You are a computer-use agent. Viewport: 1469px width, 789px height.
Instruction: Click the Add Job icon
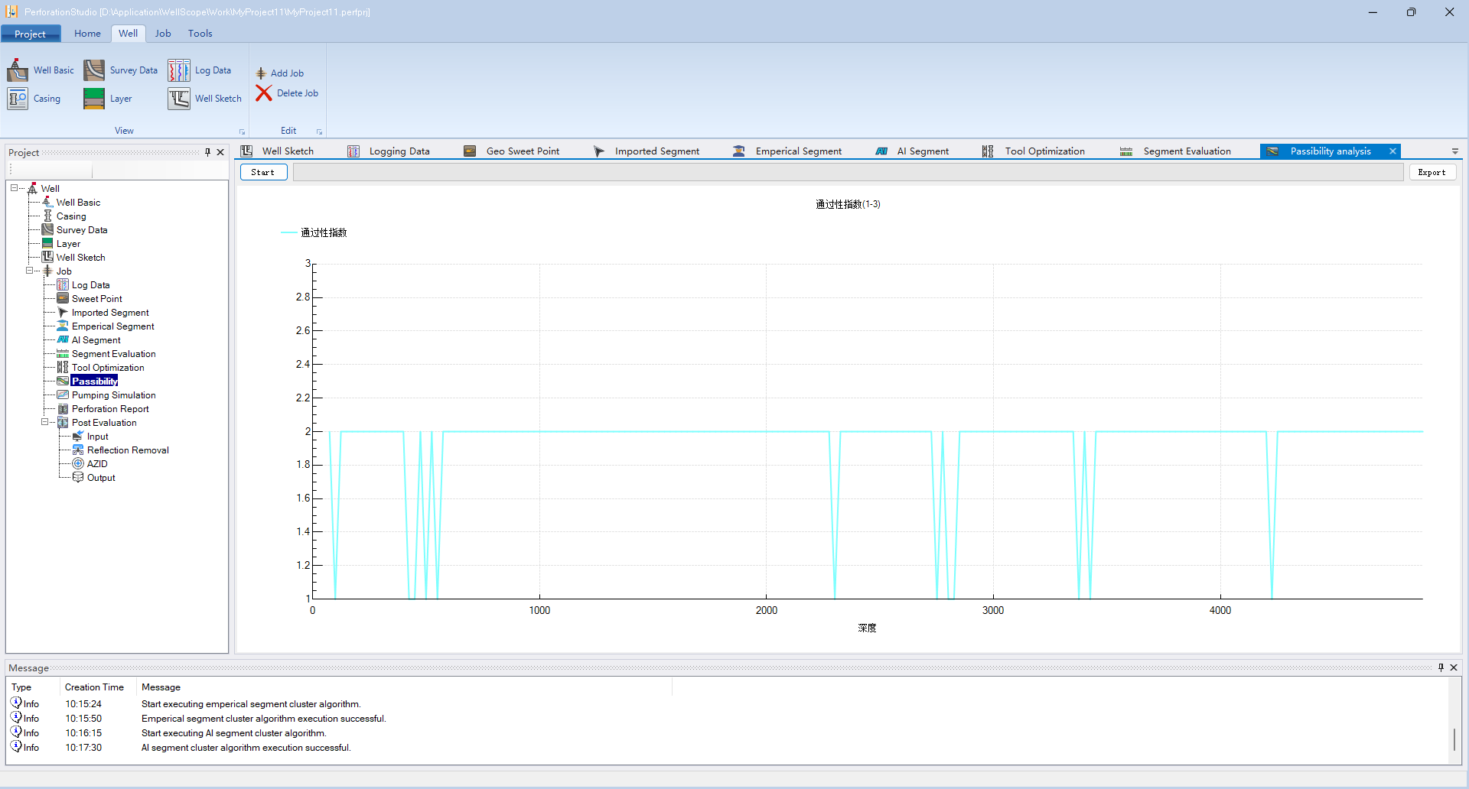pyautogui.click(x=261, y=73)
